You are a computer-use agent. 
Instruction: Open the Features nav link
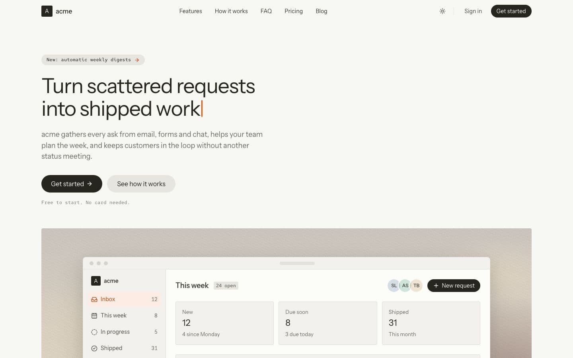pos(191,11)
